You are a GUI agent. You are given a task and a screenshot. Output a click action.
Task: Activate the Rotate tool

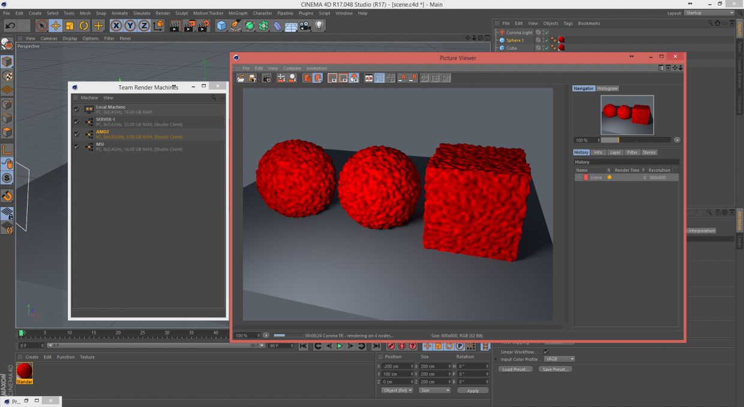pos(84,25)
